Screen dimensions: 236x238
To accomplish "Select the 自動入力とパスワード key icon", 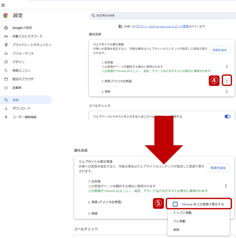I will point(6,36).
